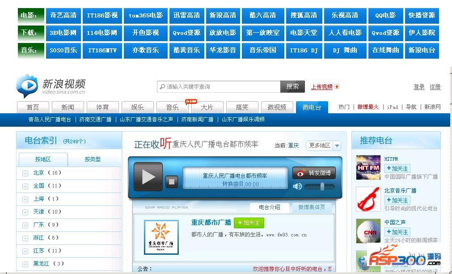Switch to the 按类型 tab
Screen dimensions: 452x274
(x=93, y=159)
